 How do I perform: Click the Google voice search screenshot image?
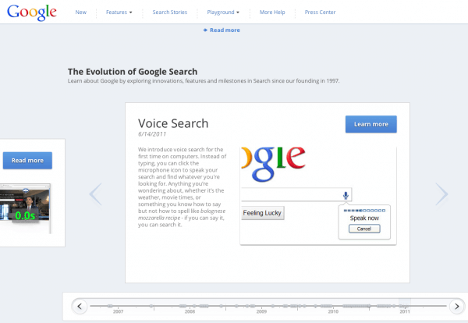[x=318, y=196]
